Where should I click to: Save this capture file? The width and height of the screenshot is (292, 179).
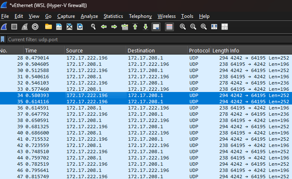point(59,27)
